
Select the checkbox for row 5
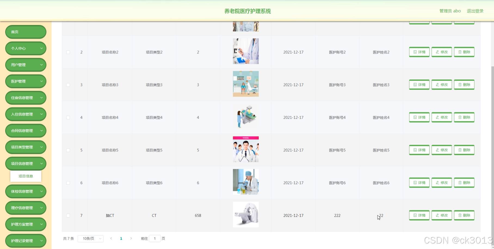click(68, 150)
